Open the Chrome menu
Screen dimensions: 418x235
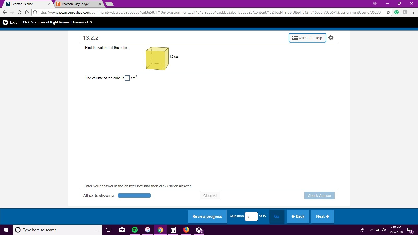click(x=413, y=12)
